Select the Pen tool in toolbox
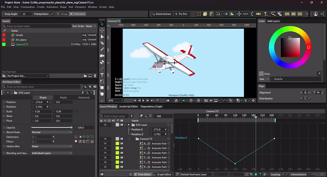Image resolution: width=327 pixels, height=177 pixels. 102,43
